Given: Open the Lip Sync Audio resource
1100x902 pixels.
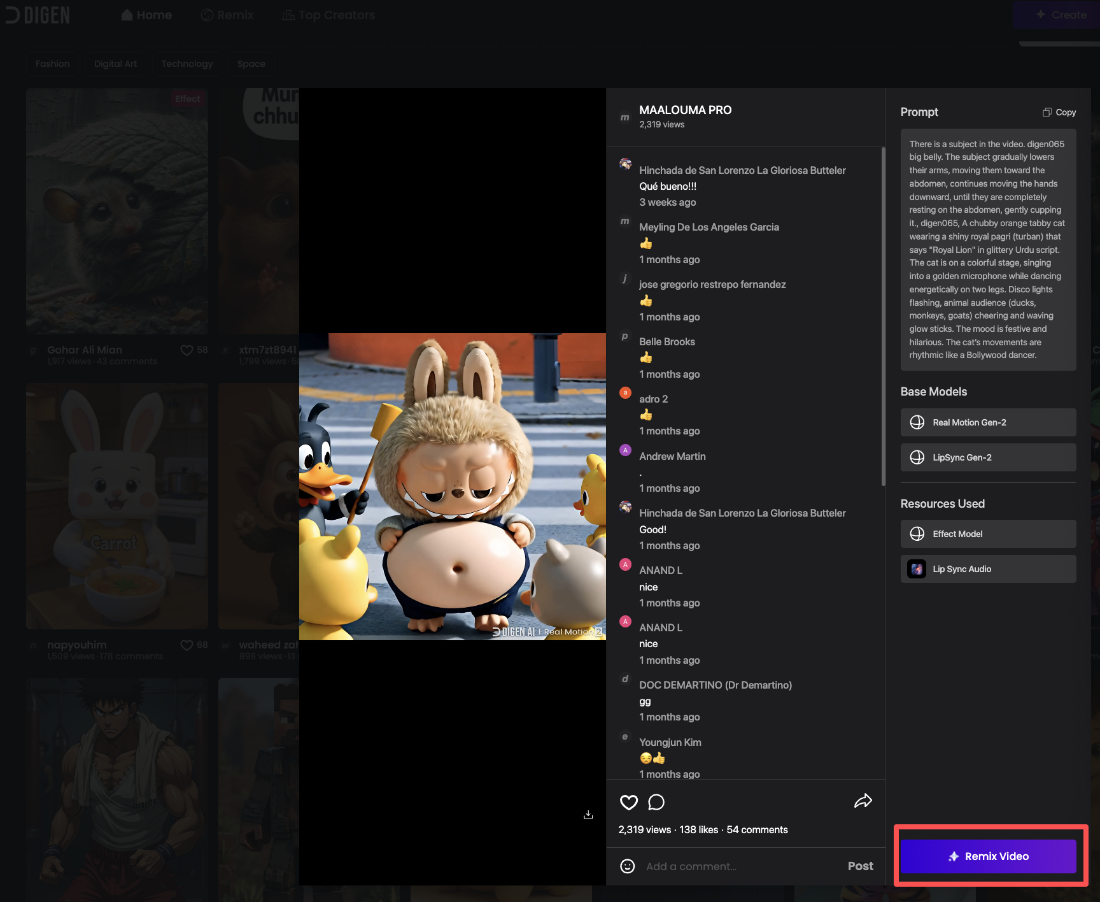Looking at the screenshot, I should 988,569.
